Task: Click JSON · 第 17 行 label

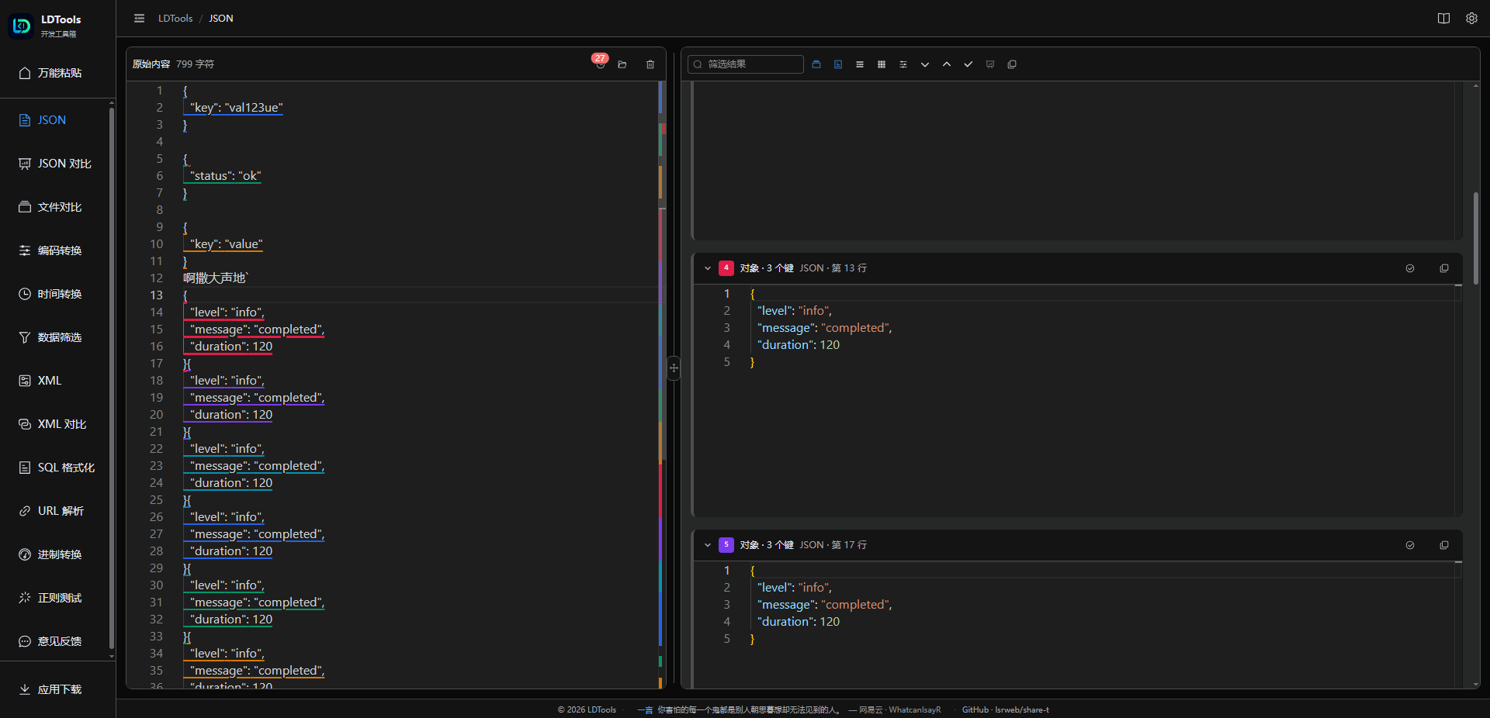Action: click(x=833, y=545)
